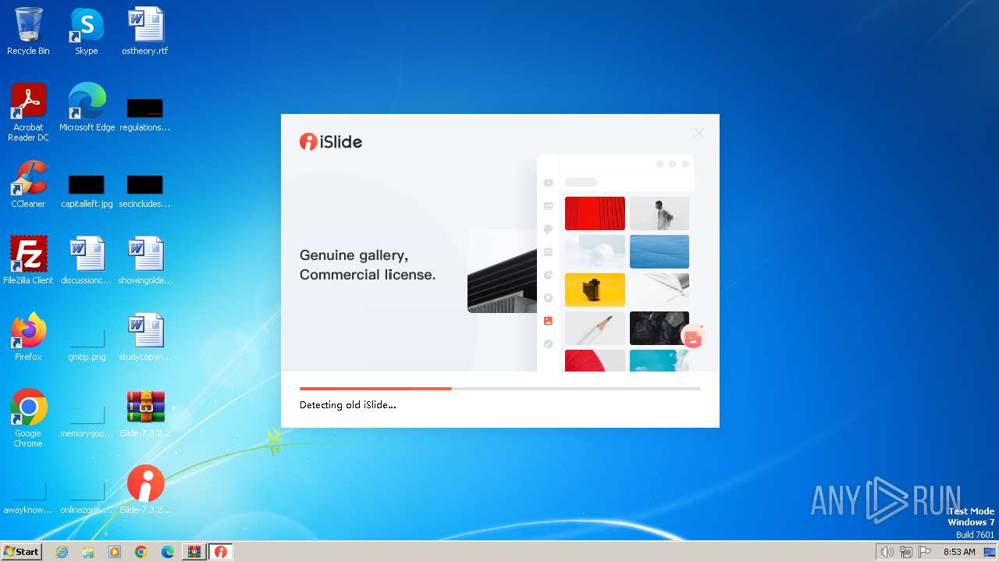Open CCleaner desktop shortcut

(28, 184)
